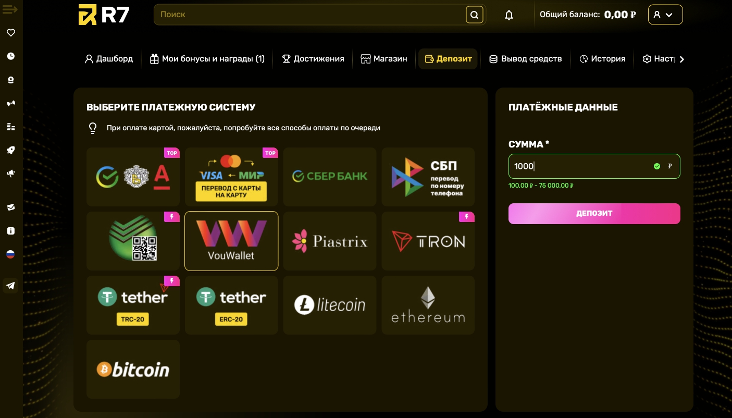Click lightning badge on Sber QR card
Image resolution: width=732 pixels, height=418 pixels.
coord(172,217)
